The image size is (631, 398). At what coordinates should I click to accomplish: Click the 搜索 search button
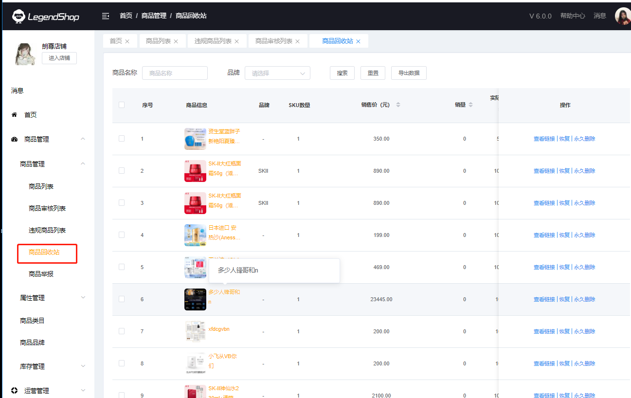[x=342, y=73]
